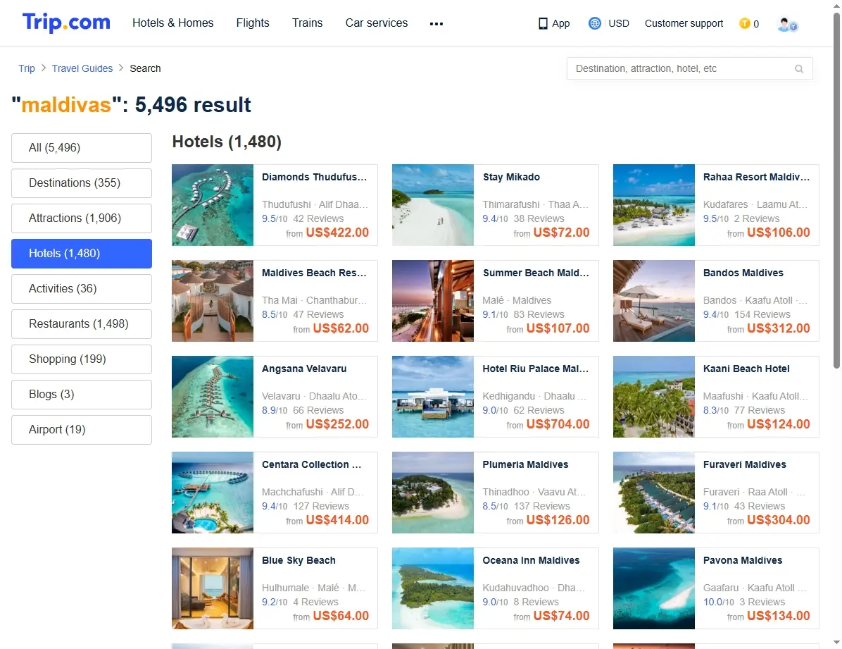Select the Shopping (199) filter
This screenshot has width=842, height=649.
82,359
